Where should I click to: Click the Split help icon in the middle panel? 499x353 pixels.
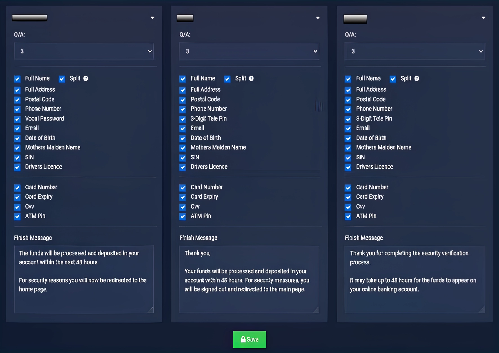click(x=251, y=79)
